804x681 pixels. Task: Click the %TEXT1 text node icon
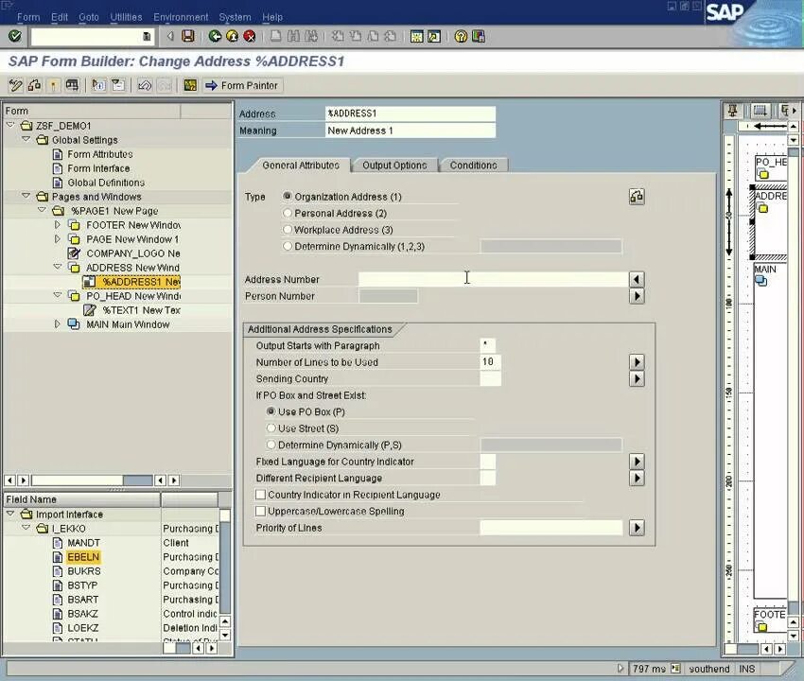(x=90, y=310)
